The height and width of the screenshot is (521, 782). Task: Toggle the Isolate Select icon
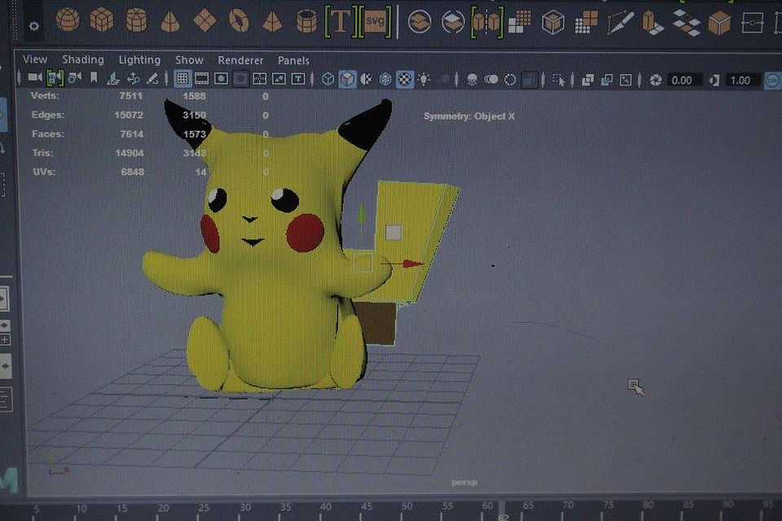coord(559,81)
